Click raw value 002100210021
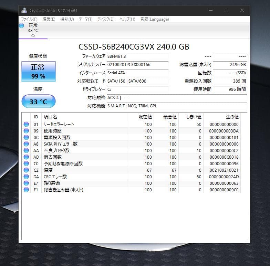 point(224,170)
